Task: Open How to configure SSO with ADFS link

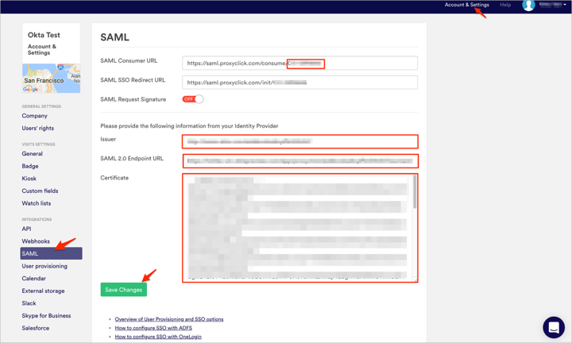Action: point(153,328)
